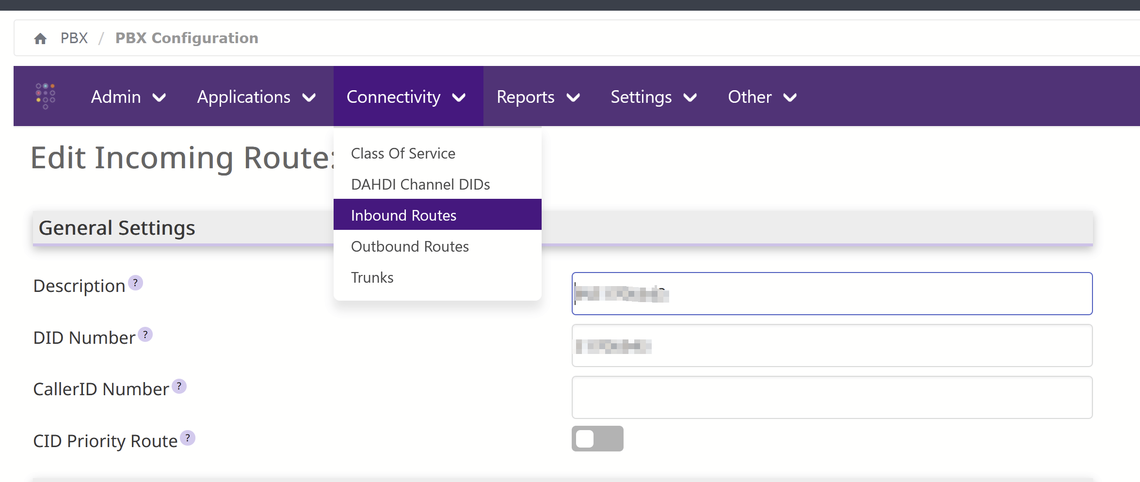Image resolution: width=1140 pixels, height=482 pixels.
Task: Select Class Of Service menu entry
Action: [x=437, y=153]
